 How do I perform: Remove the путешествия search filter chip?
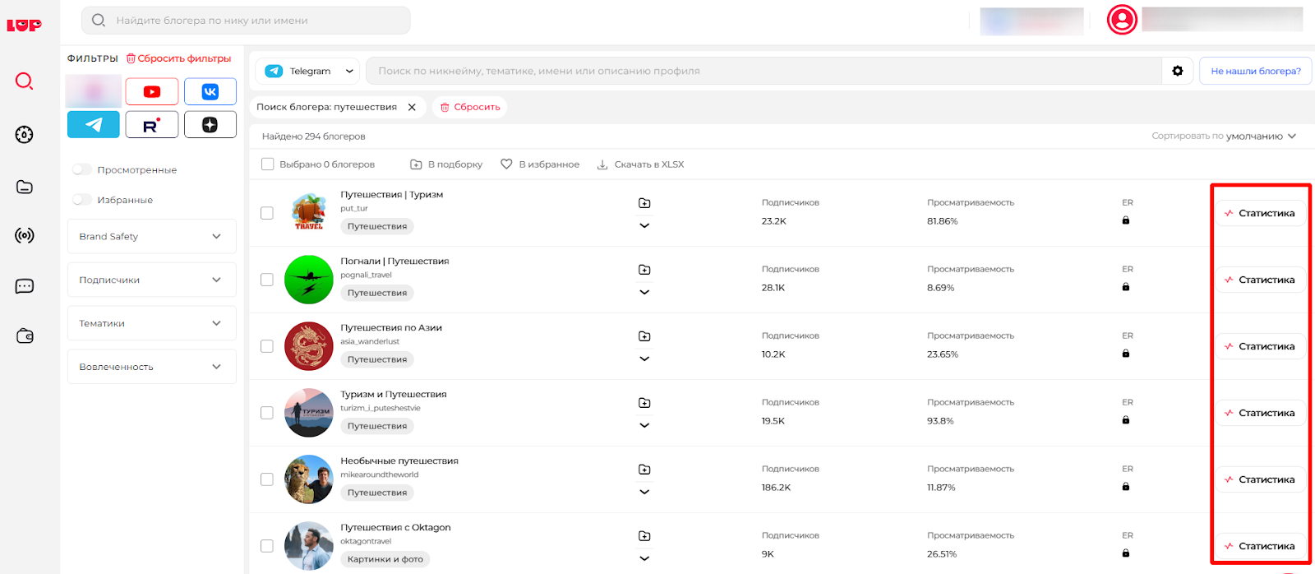(x=412, y=107)
